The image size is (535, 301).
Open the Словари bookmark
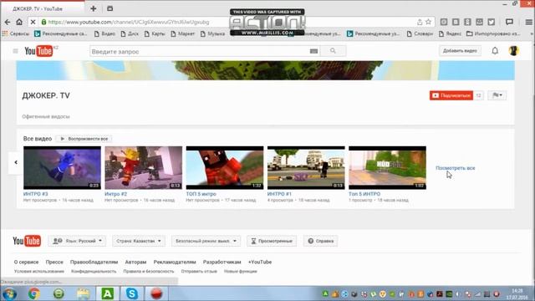click(x=420, y=33)
